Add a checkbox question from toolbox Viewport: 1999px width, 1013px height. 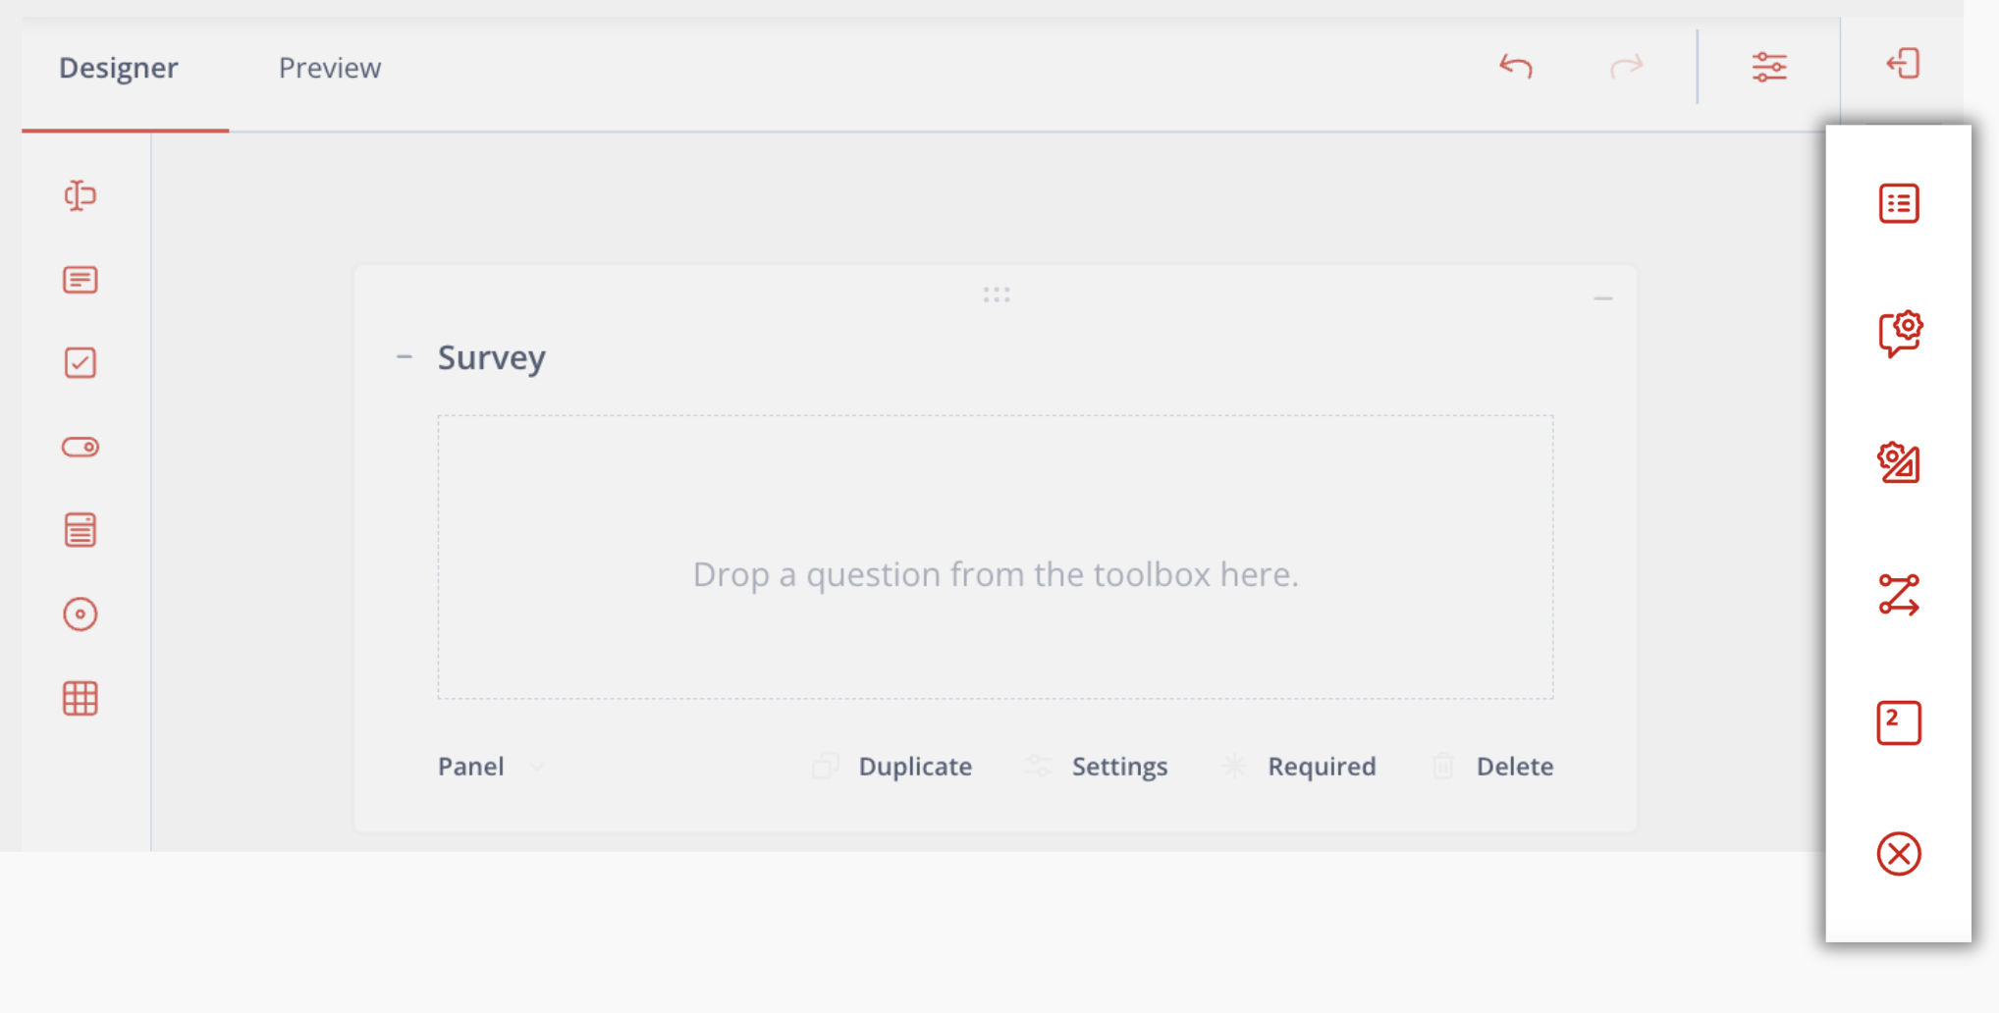[x=81, y=363]
